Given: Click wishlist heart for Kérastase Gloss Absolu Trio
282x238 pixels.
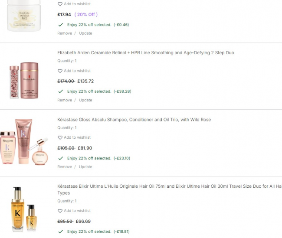Looking at the screenshot, I should coord(60,137).
